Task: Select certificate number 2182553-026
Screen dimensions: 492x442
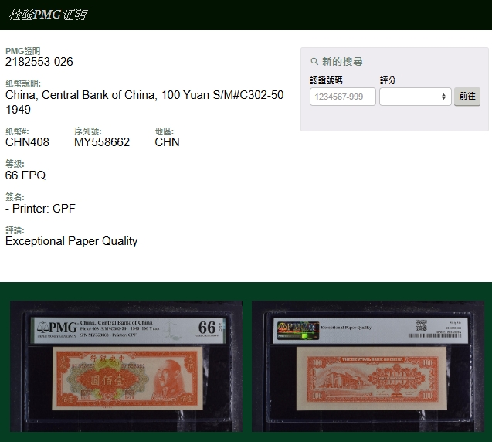Action: (x=39, y=62)
